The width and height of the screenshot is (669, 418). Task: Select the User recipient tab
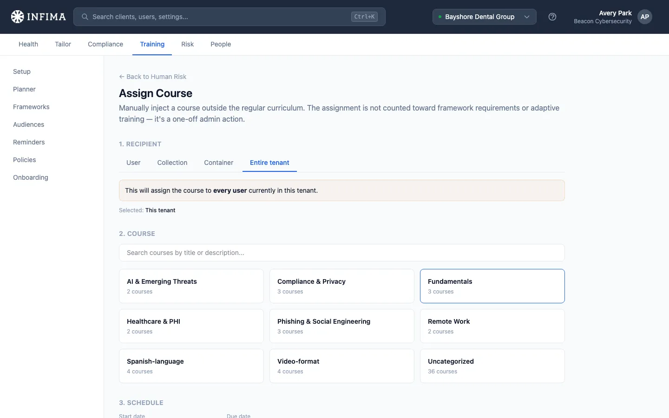coord(133,163)
